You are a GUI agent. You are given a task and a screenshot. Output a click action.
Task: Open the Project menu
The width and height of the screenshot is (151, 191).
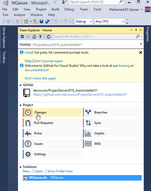[x=41, y=9]
